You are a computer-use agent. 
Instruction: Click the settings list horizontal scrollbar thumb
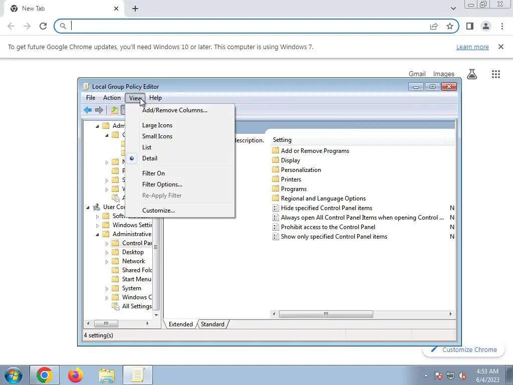(x=326, y=314)
